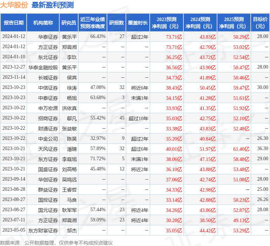Click the 最新盈利预测 heading
Screen dimensions: 270x246
(x=53, y=5)
